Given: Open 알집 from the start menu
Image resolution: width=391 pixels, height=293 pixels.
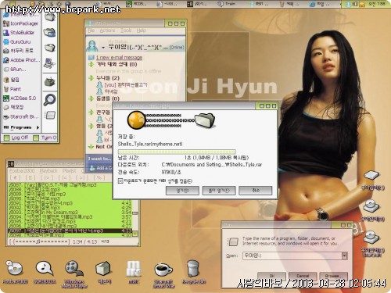Looking at the screenshot, I should pyautogui.click(x=11, y=80).
